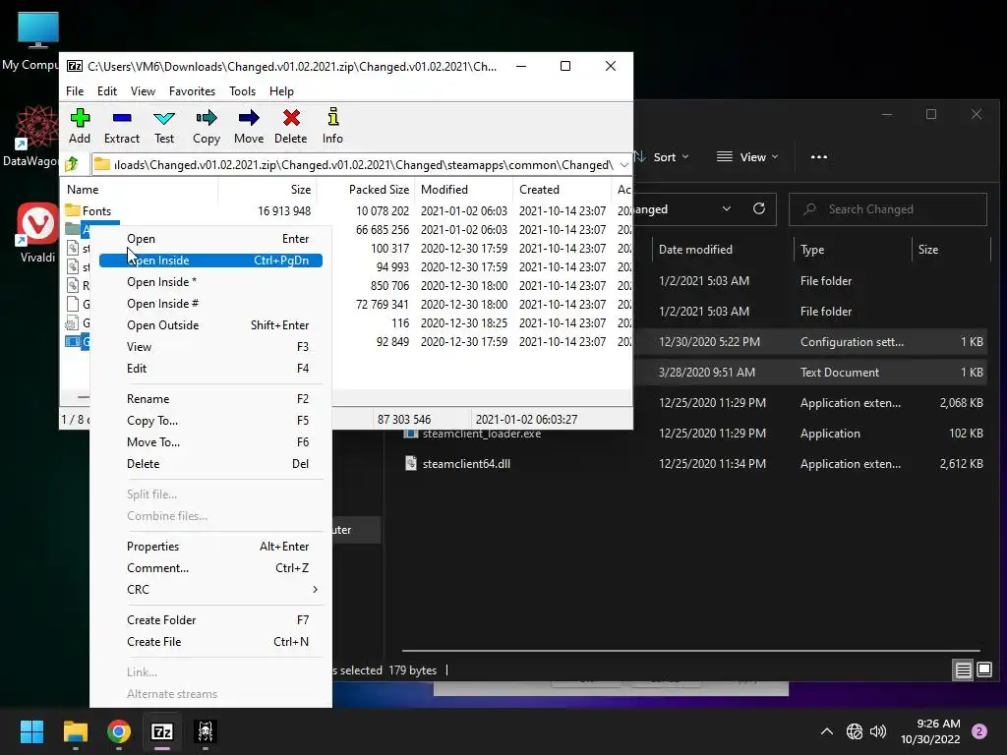Run the Test archive tool
Viewport: 1007px width, 755px height.
tap(164, 126)
